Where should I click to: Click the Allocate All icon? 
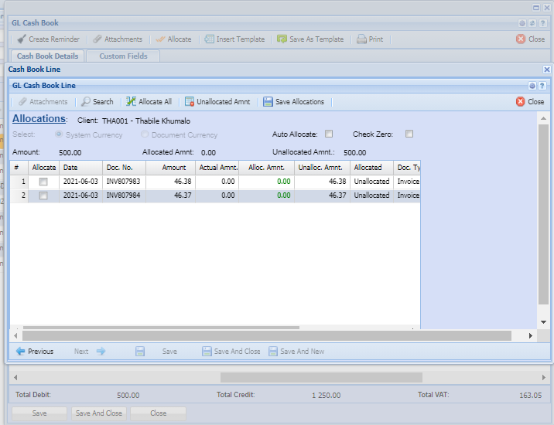(x=132, y=102)
